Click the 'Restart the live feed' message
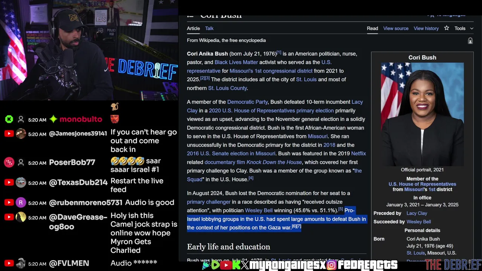The height and width of the screenshot is (271, 482). [x=137, y=185]
